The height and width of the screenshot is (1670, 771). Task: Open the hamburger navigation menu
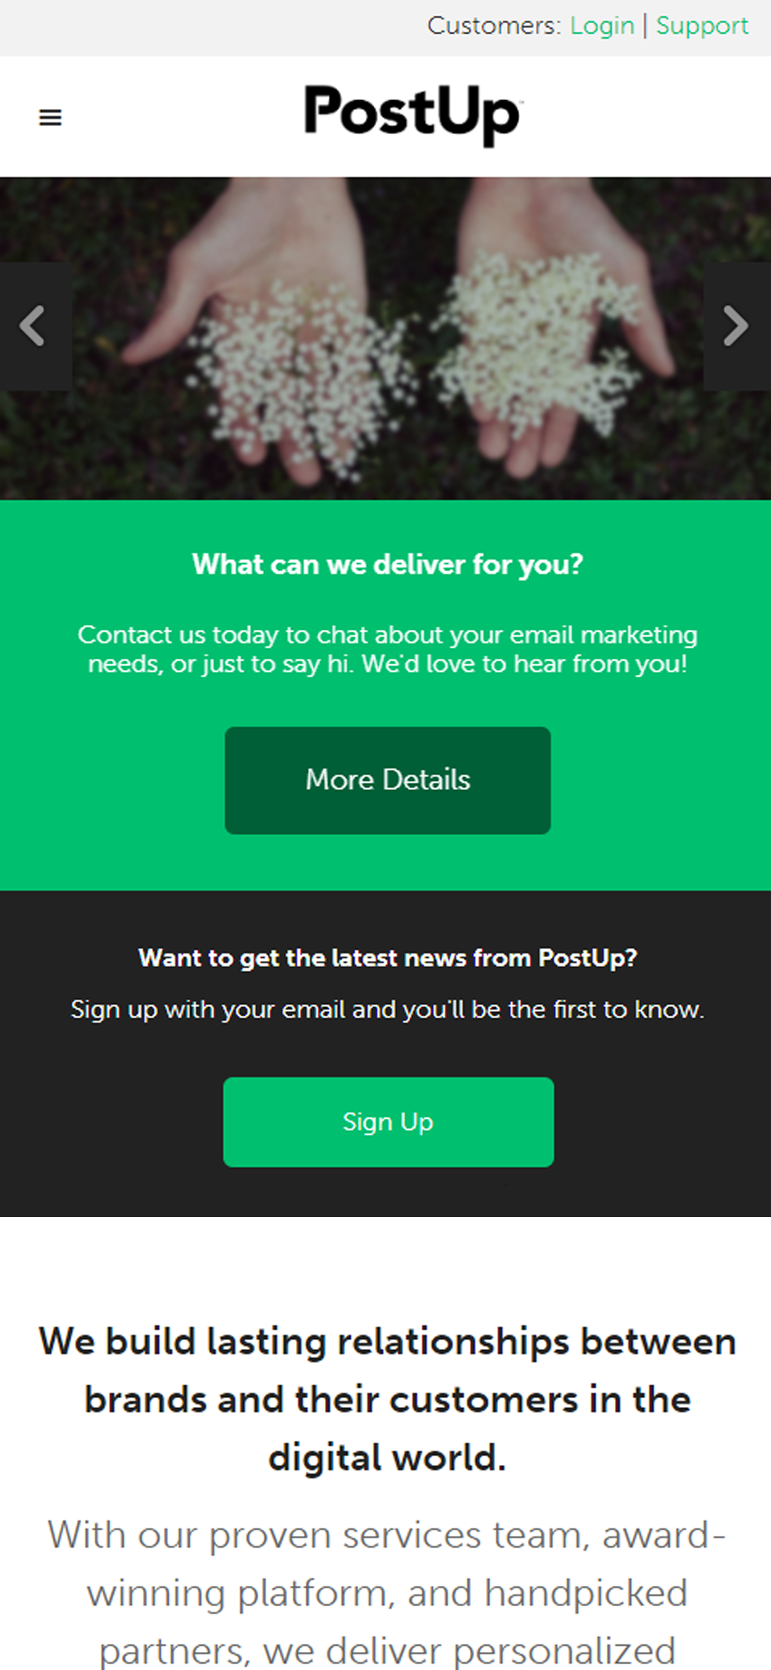pos(50,117)
